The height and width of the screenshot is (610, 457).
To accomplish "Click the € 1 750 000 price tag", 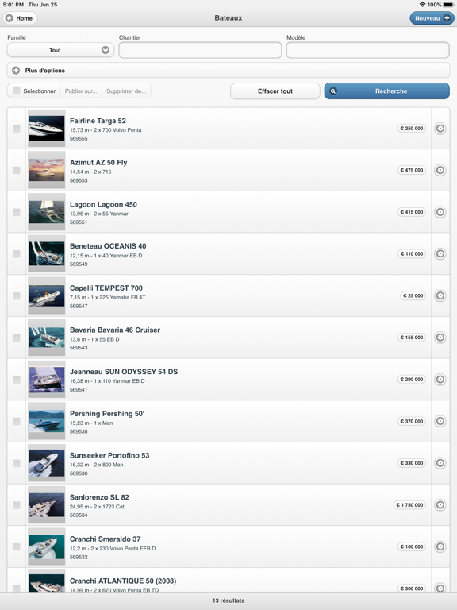I will click(409, 504).
